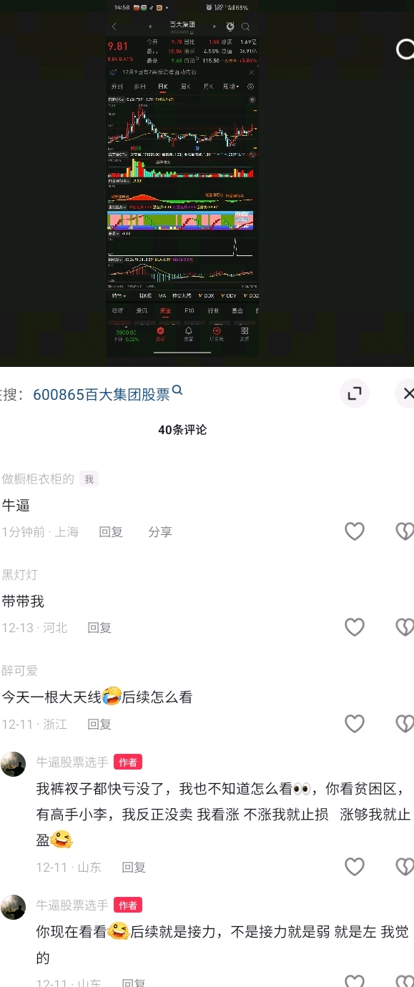414x987 pixels.
Task: Share the 牛逼 comment
Action: pos(160,532)
